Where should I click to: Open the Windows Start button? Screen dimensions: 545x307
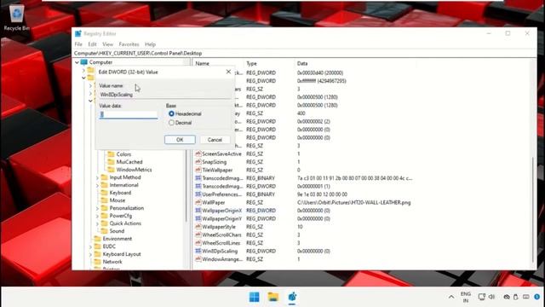pyautogui.click(x=254, y=297)
